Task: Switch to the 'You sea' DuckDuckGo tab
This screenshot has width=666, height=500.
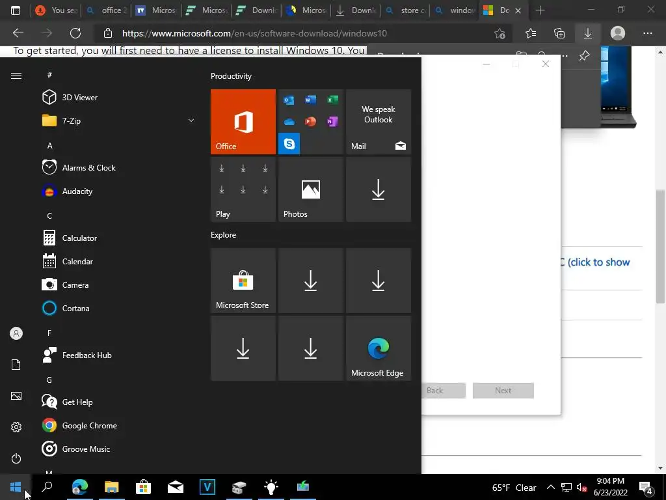Action: [57, 10]
